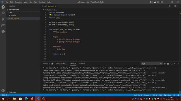
Task: Open the Edit menu
Action: tap(11, 2)
